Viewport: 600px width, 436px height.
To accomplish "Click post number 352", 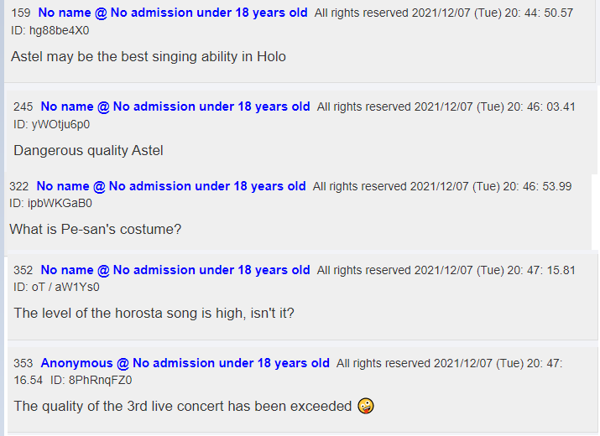I will tap(23, 270).
